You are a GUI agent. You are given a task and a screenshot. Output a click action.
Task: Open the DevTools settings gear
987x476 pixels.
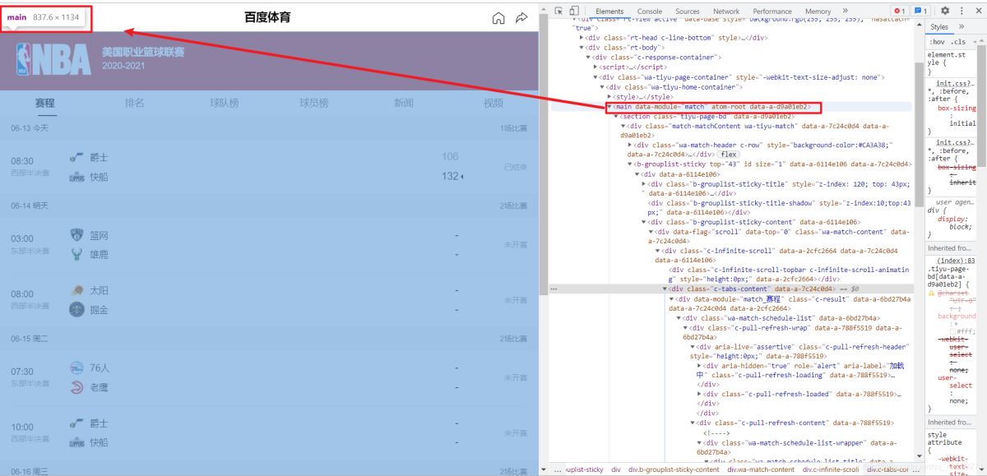945,11
